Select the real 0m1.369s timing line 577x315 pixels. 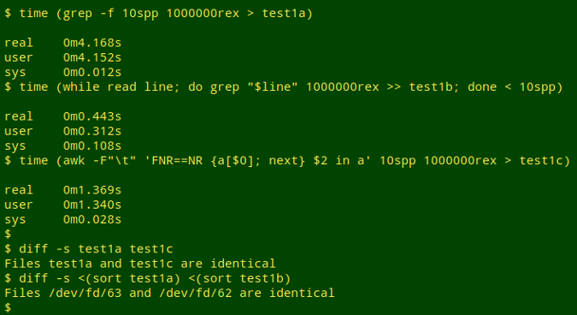click(63, 190)
